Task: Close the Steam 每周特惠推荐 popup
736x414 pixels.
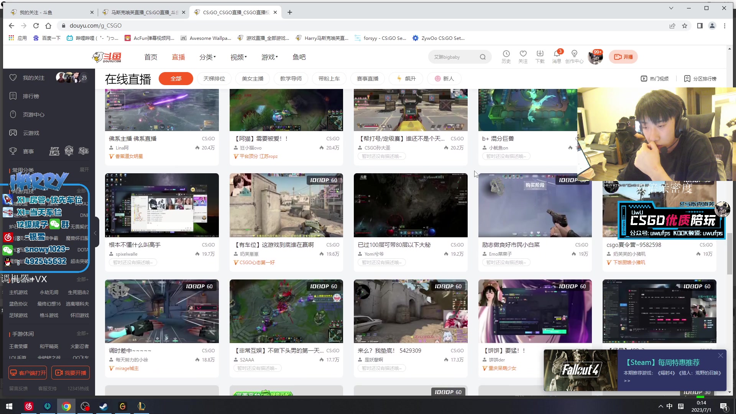Action: [721, 355]
